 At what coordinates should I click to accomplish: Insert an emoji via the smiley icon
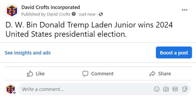point(157,89)
